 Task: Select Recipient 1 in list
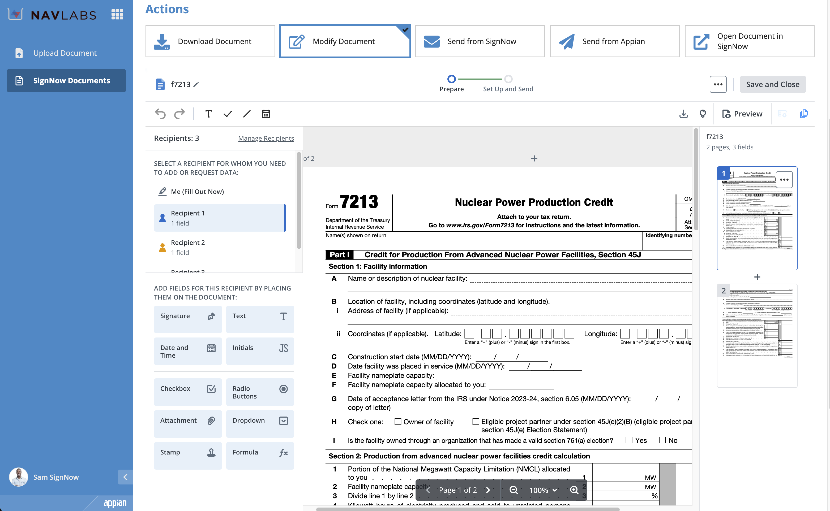pos(220,218)
